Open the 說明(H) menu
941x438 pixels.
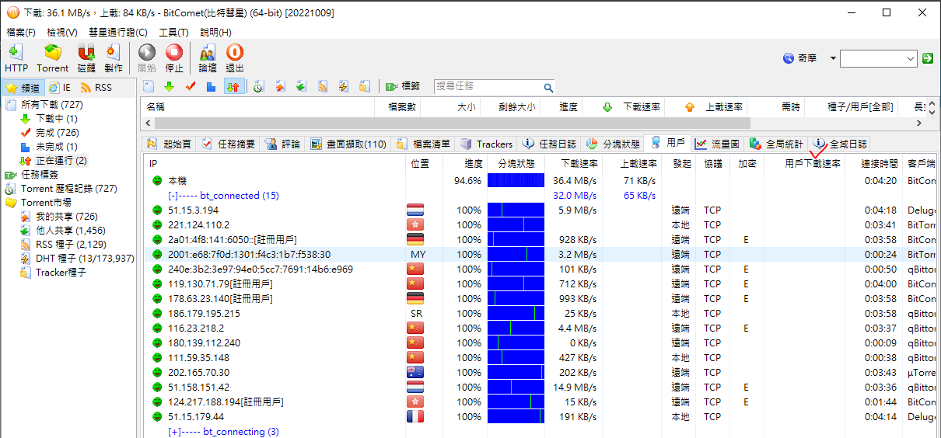(x=215, y=32)
